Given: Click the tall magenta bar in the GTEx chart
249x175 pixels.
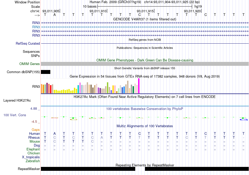Looking at the screenshot, I should 139,86.
